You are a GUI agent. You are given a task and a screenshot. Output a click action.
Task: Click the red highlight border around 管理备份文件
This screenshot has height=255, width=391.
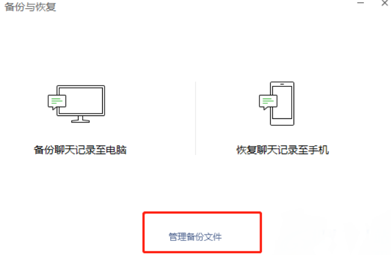202,213
